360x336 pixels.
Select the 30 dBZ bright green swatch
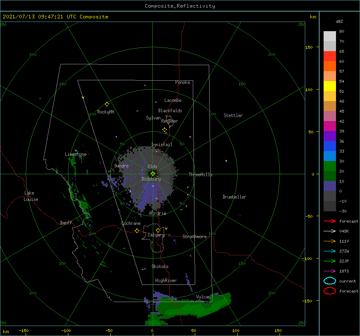click(x=330, y=166)
